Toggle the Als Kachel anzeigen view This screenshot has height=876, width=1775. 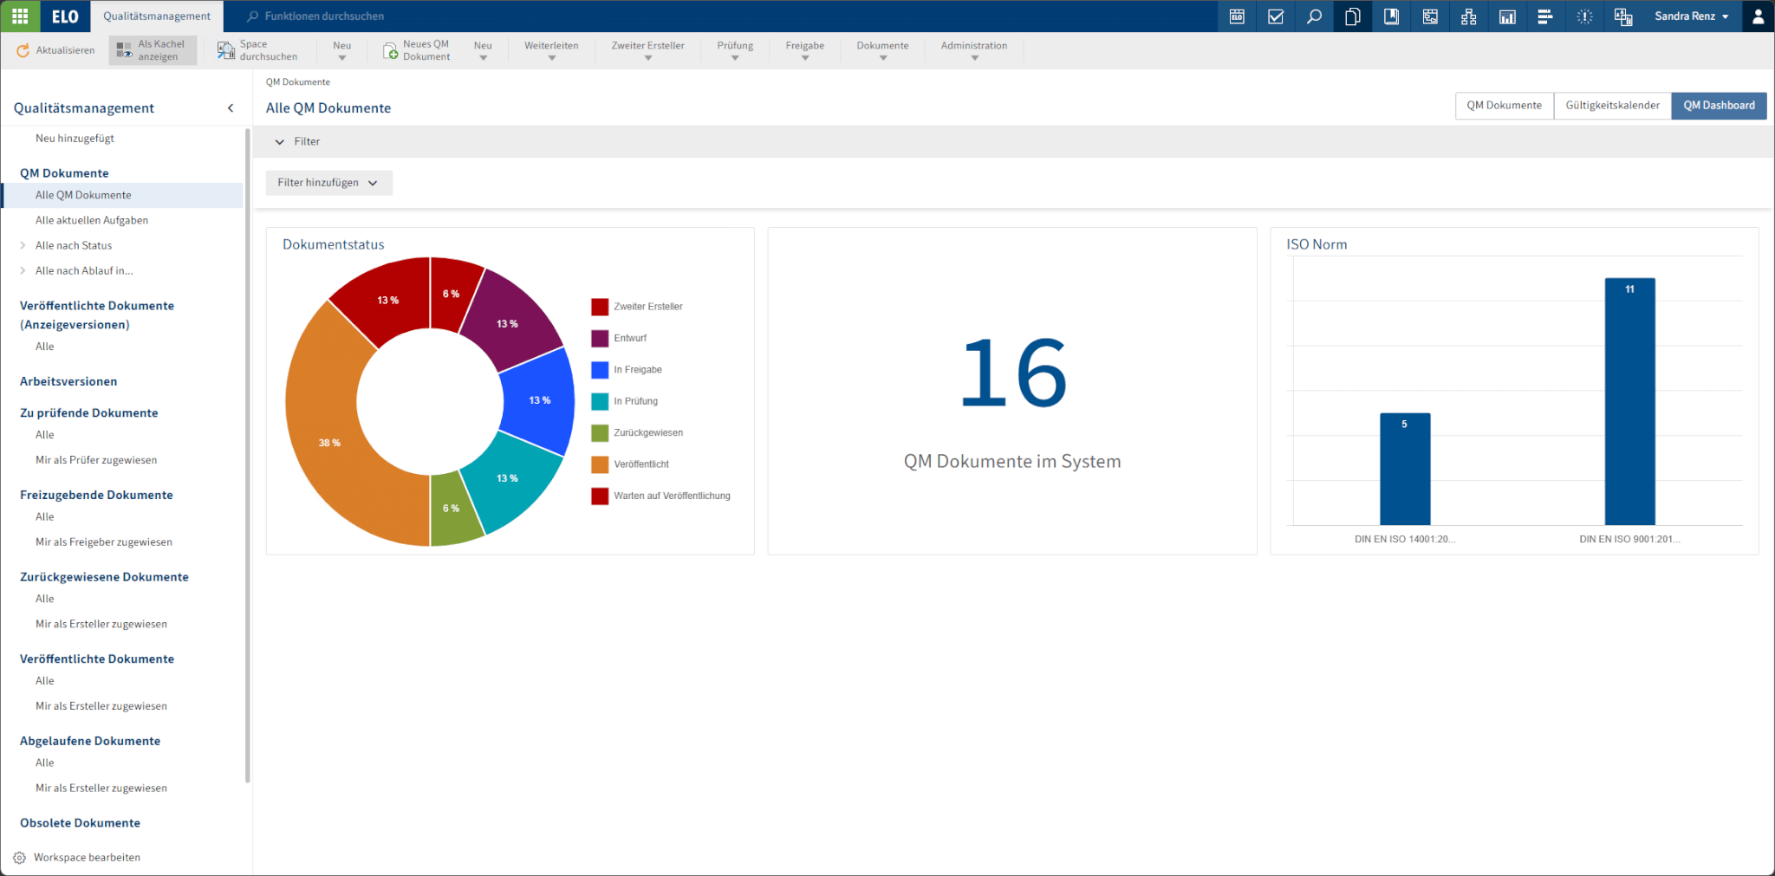pyautogui.click(x=153, y=50)
